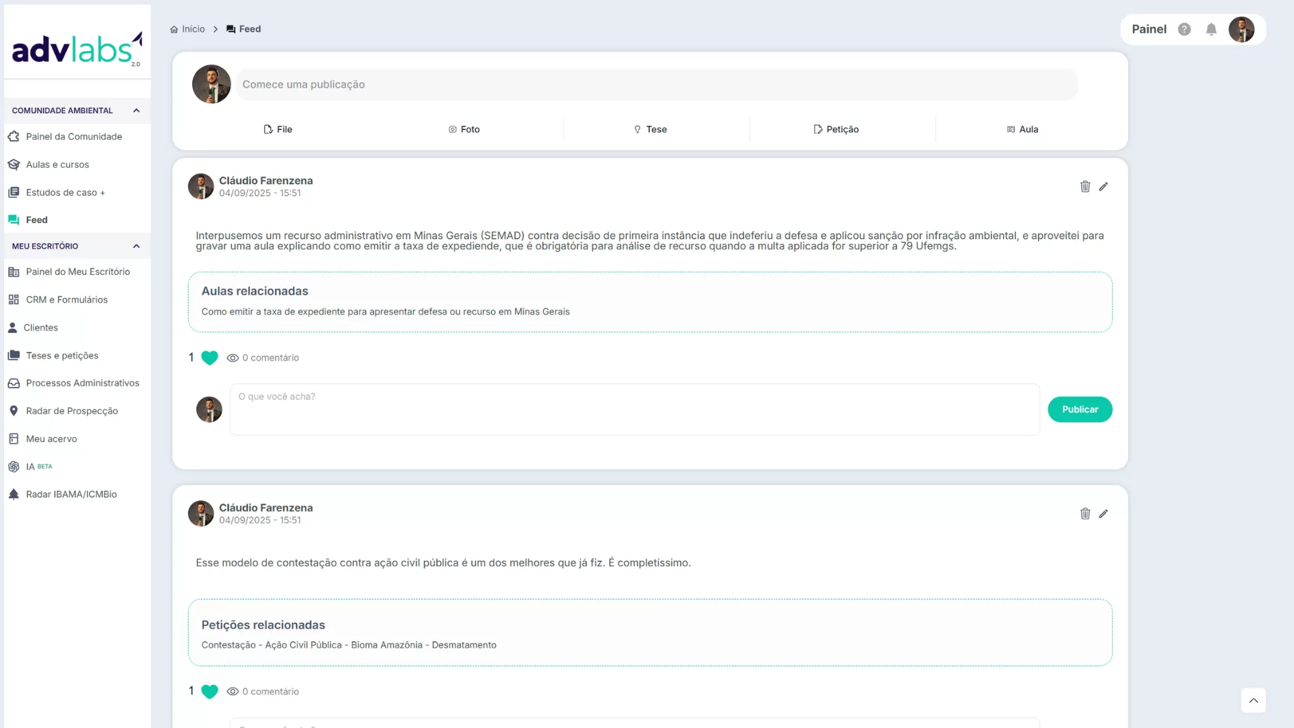
Task: Open the user profile avatar menu
Action: [1241, 30]
